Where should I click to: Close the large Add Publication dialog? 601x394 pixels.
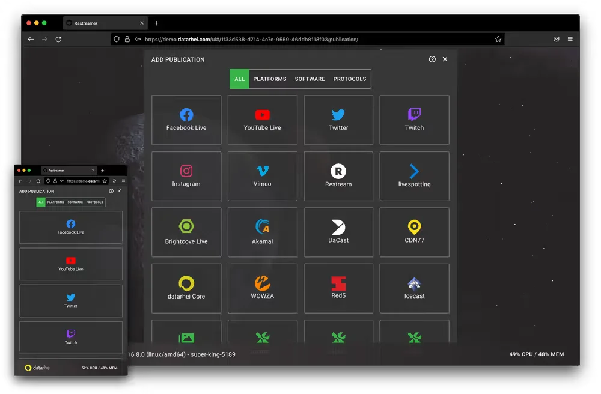coord(445,59)
